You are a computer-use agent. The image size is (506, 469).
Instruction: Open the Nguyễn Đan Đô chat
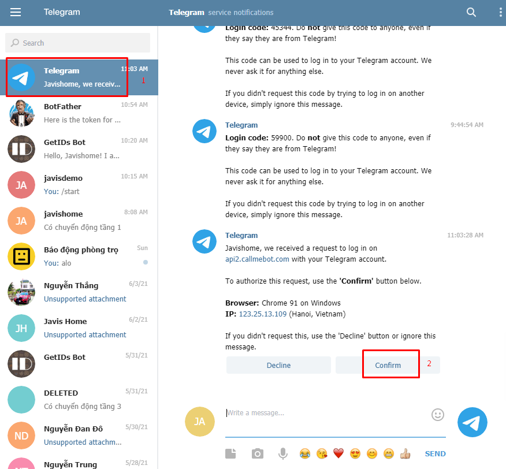pyautogui.click(x=79, y=435)
